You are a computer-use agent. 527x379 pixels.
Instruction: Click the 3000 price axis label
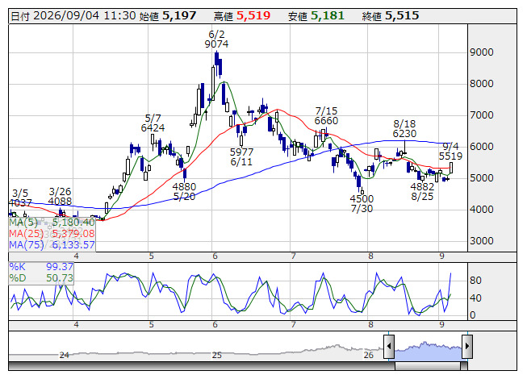(482, 241)
